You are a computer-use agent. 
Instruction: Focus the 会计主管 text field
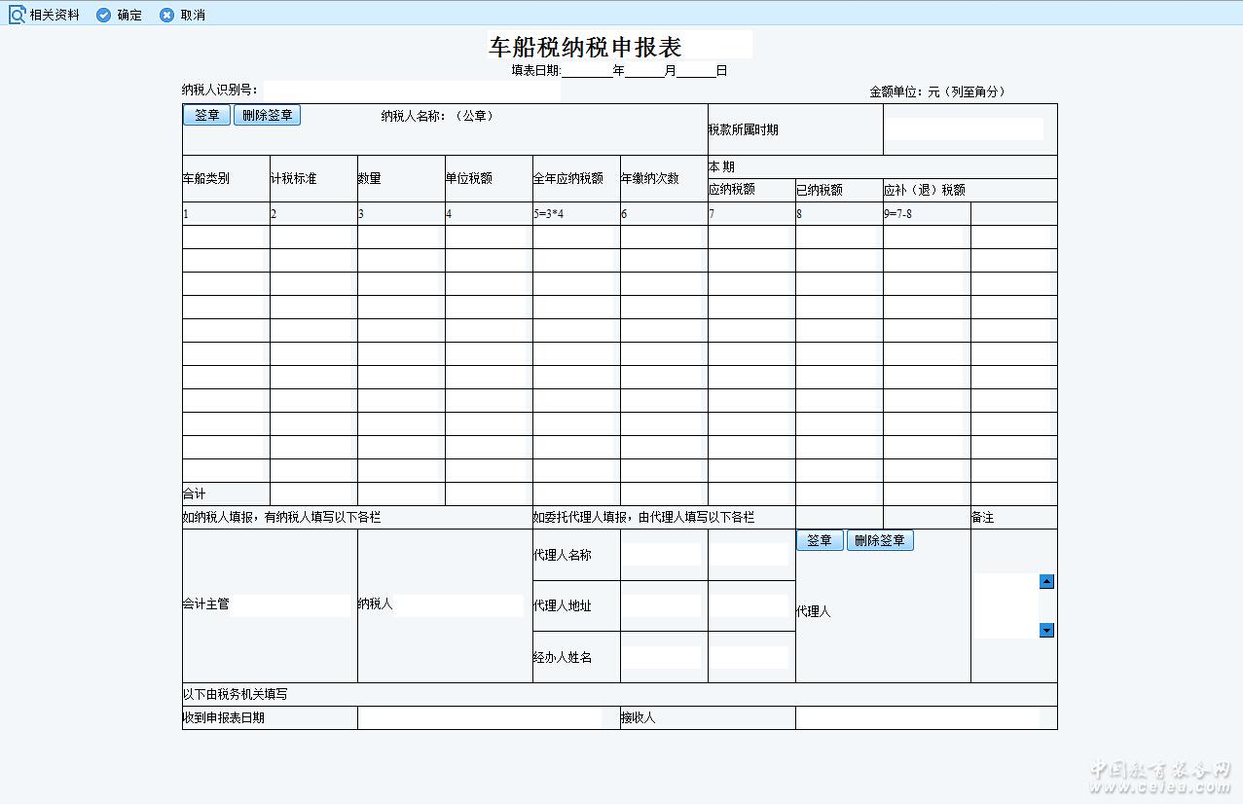[290, 604]
